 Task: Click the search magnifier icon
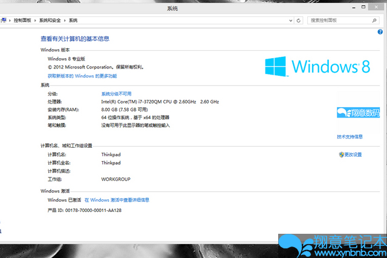tap(374, 21)
